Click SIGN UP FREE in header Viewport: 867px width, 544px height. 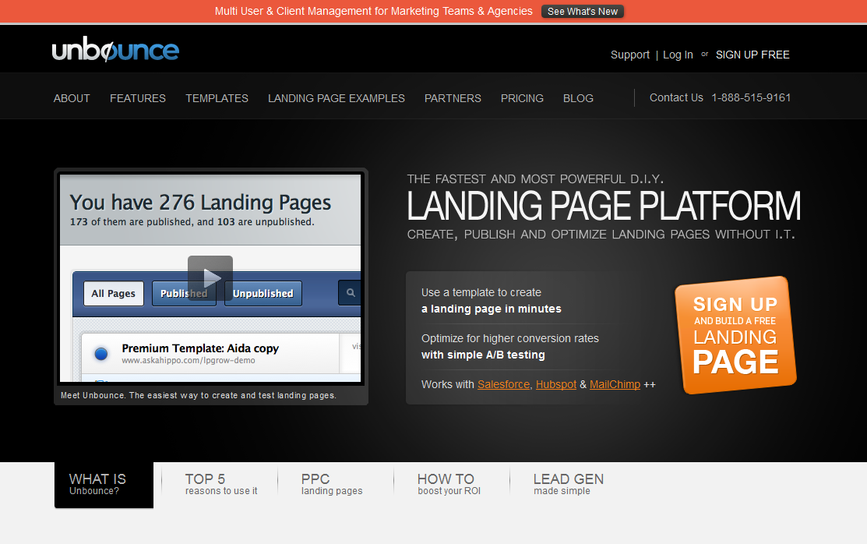(752, 55)
